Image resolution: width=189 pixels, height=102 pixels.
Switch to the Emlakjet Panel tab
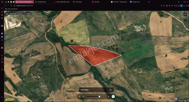pos(41,2)
